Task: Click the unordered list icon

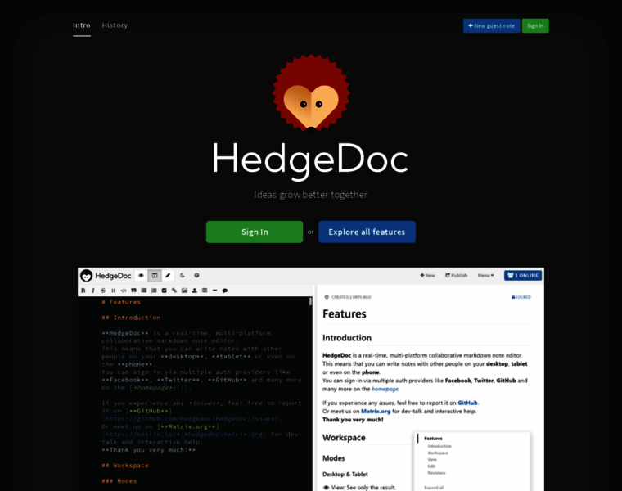Action: (x=144, y=291)
